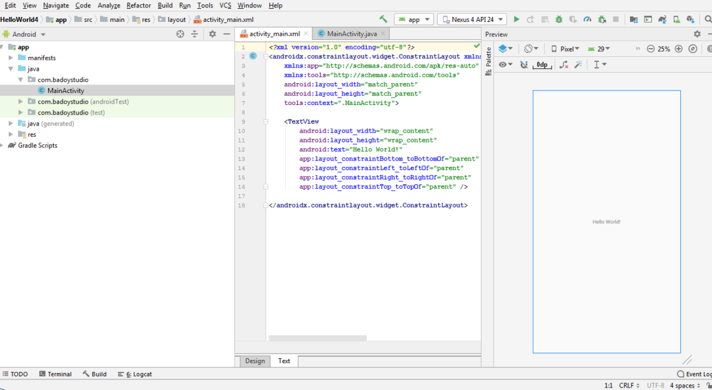The height and width of the screenshot is (390, 712).
Task: Open the view options eye dropdown
Action: 505,64
